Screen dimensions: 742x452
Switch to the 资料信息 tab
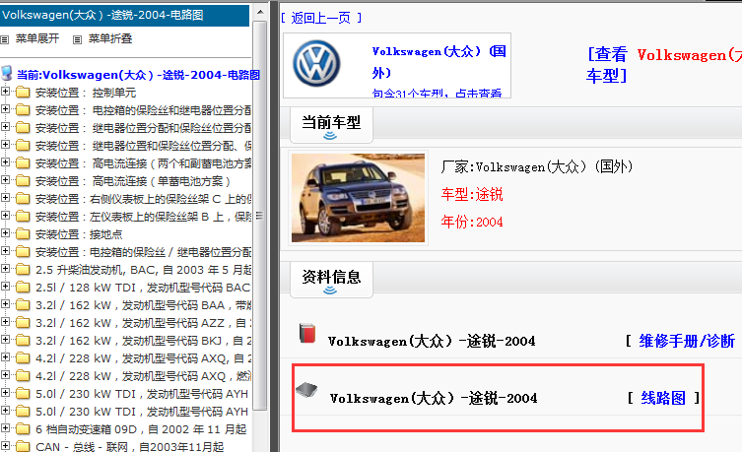331,279
